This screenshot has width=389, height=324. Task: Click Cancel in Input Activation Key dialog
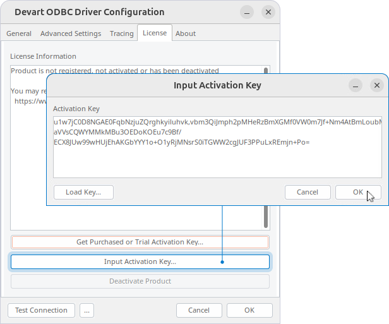tap(308, 192)
